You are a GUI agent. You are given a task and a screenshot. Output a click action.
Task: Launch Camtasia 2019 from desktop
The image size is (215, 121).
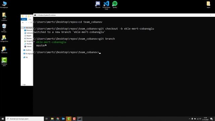point(4,62)
